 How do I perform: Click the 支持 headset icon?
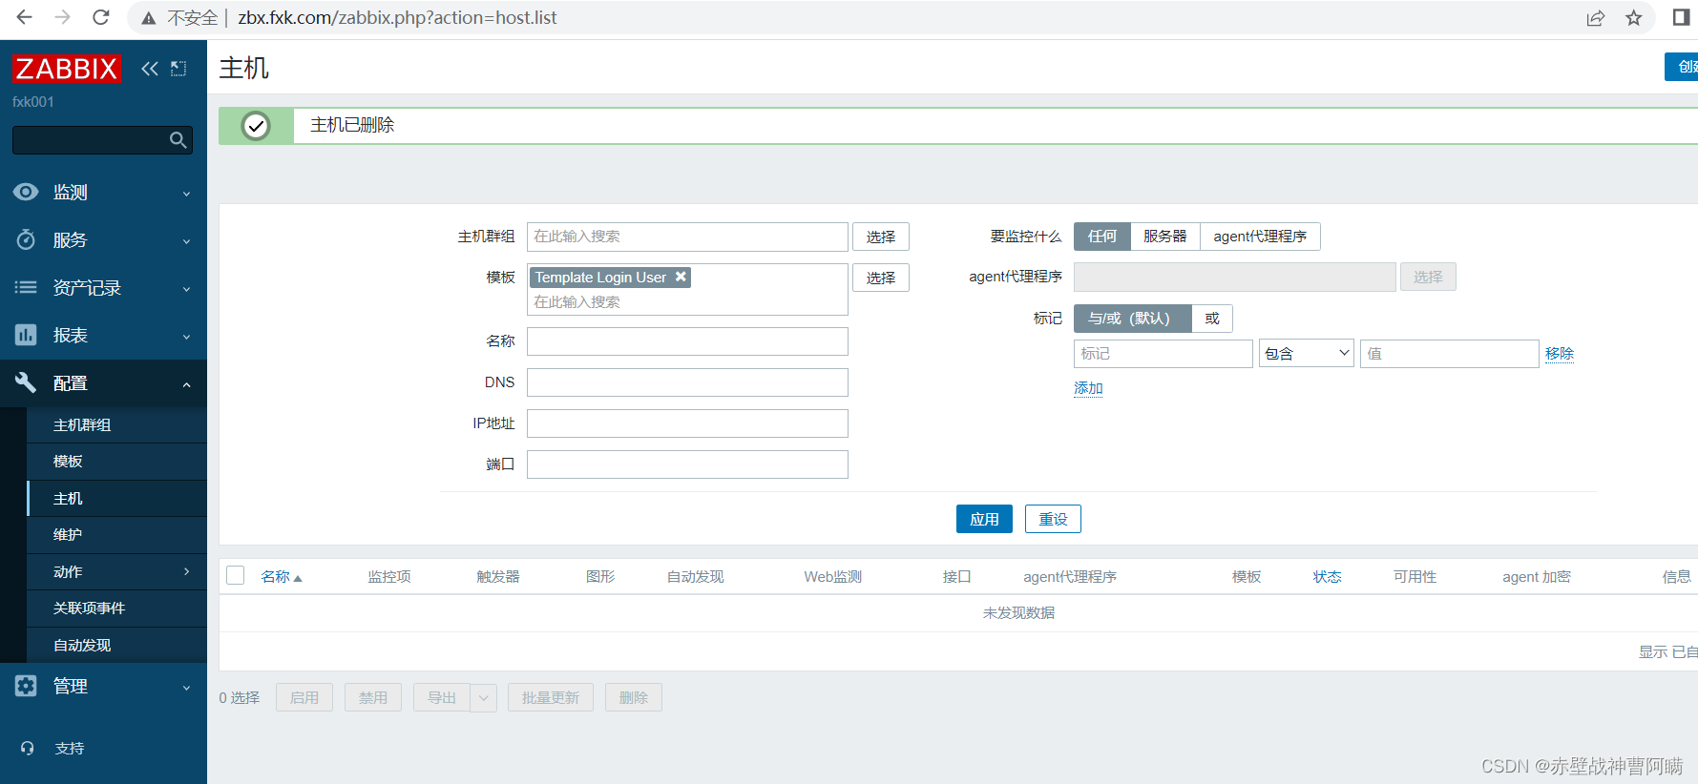[x=28, y=749]
